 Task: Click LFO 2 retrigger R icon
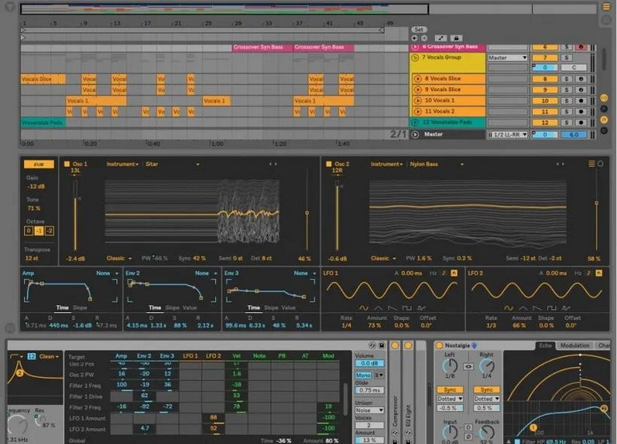[x=599, y=273]
